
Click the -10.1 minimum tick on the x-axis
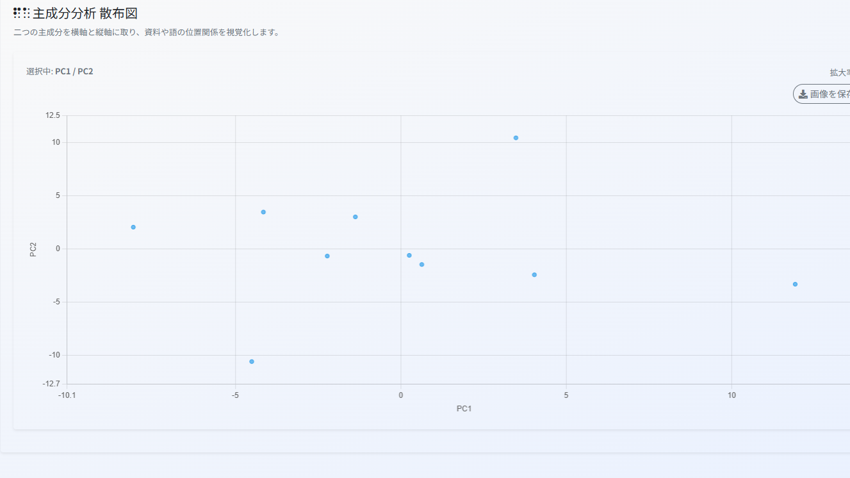[67, 395]
